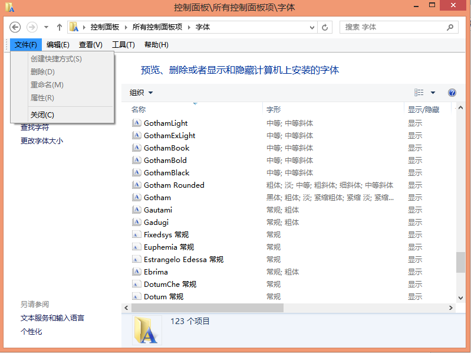Open recent locations dropdown arrow
The image size is (471, 353).
[x=46, y=27]
